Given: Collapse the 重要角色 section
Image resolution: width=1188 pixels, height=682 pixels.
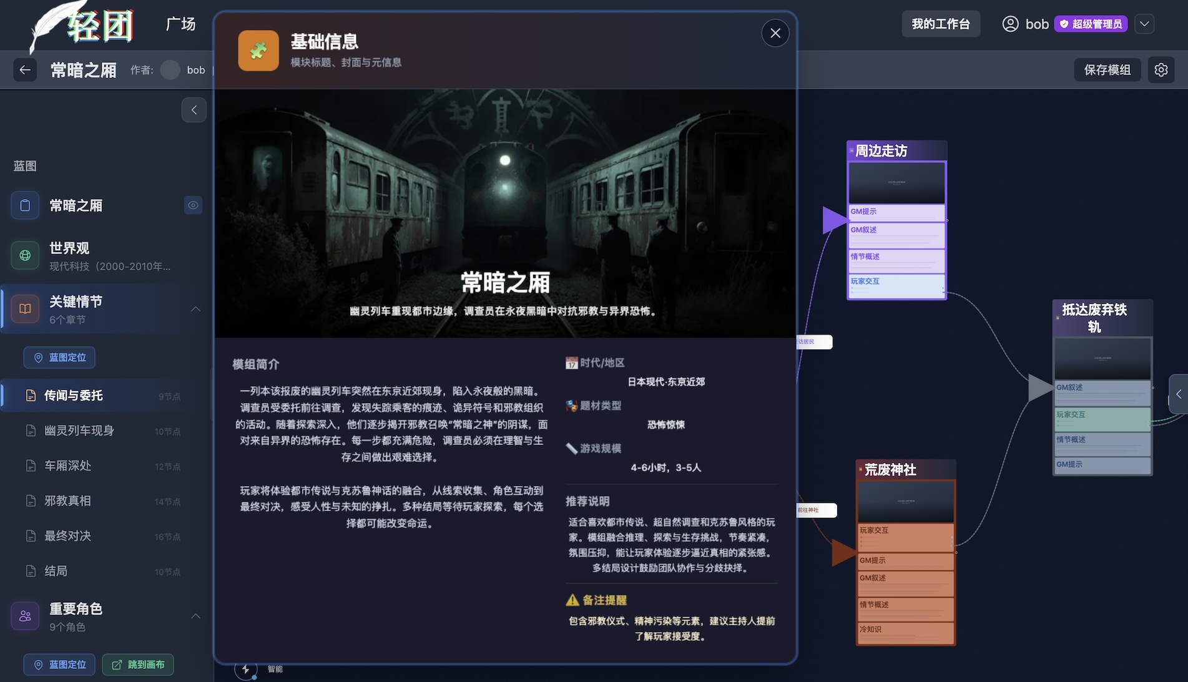Looking at the screenshot, I should coord(195,616).
